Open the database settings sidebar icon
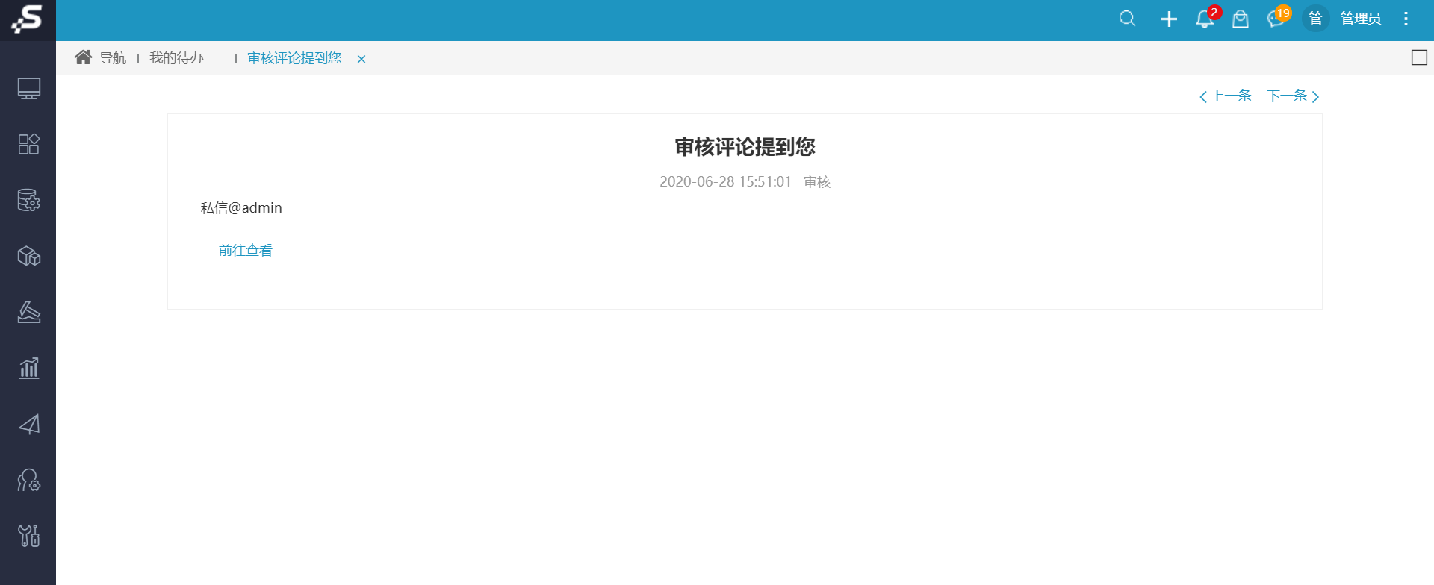 click(x=28, y=200)
